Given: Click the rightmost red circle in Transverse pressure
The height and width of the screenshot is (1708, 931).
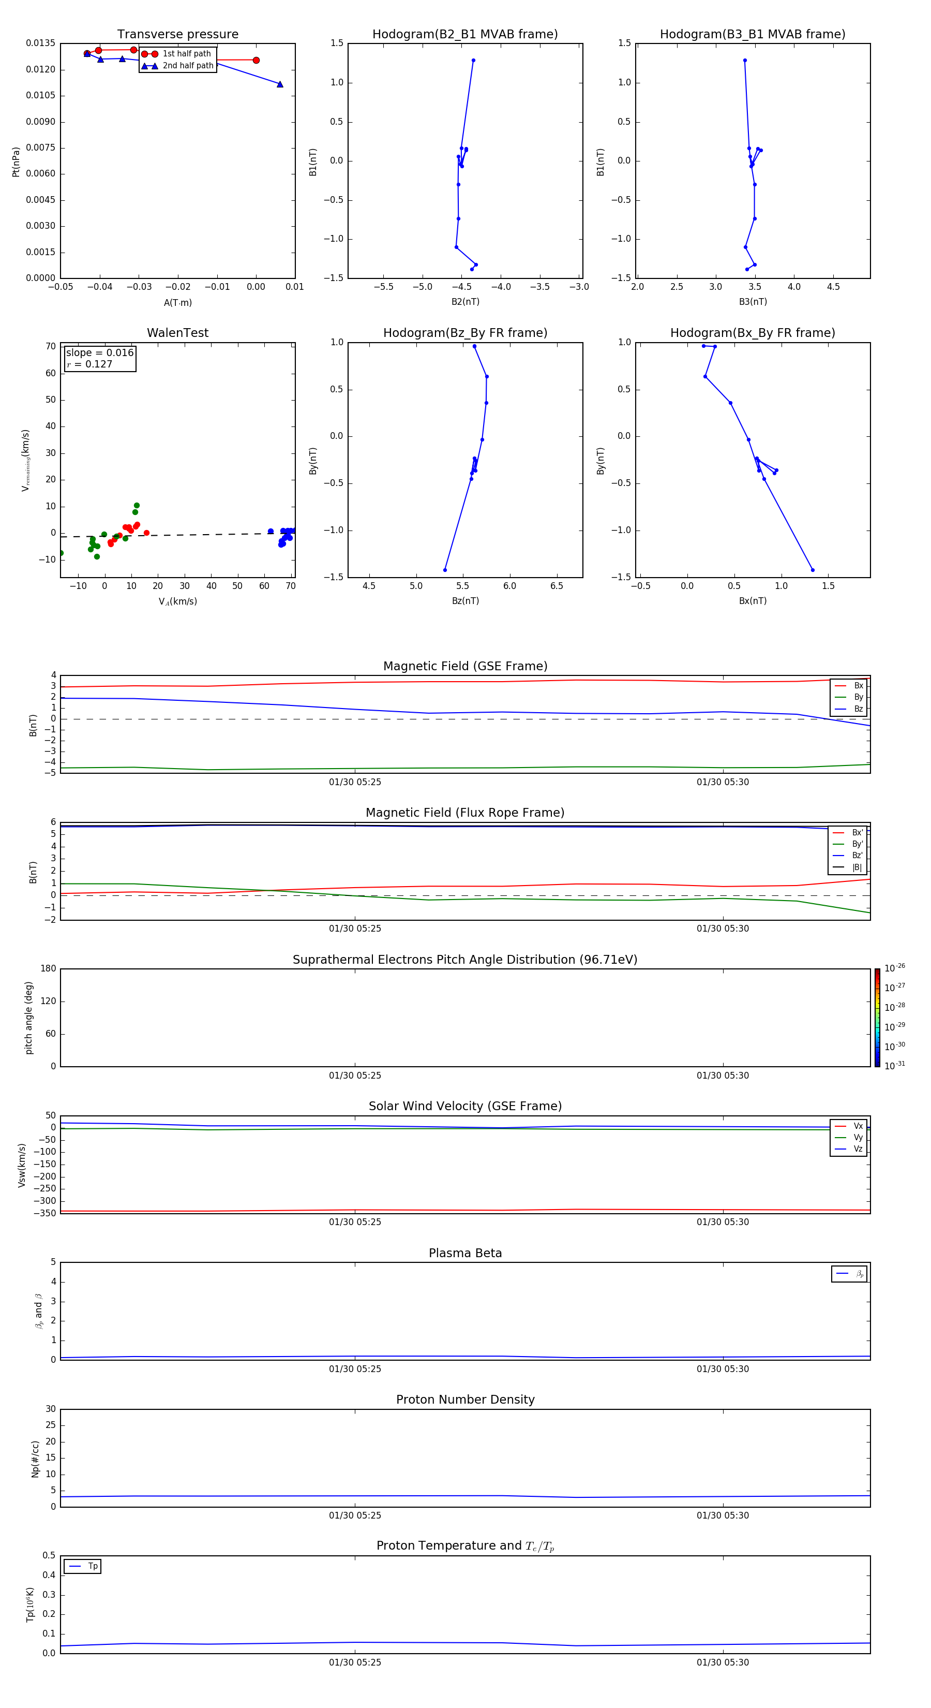Looking at the screenshot, I should pyautogui.click(x=256, y=61).
